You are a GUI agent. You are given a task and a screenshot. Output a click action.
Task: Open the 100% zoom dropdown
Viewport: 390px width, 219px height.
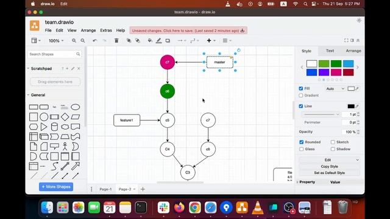56,41
